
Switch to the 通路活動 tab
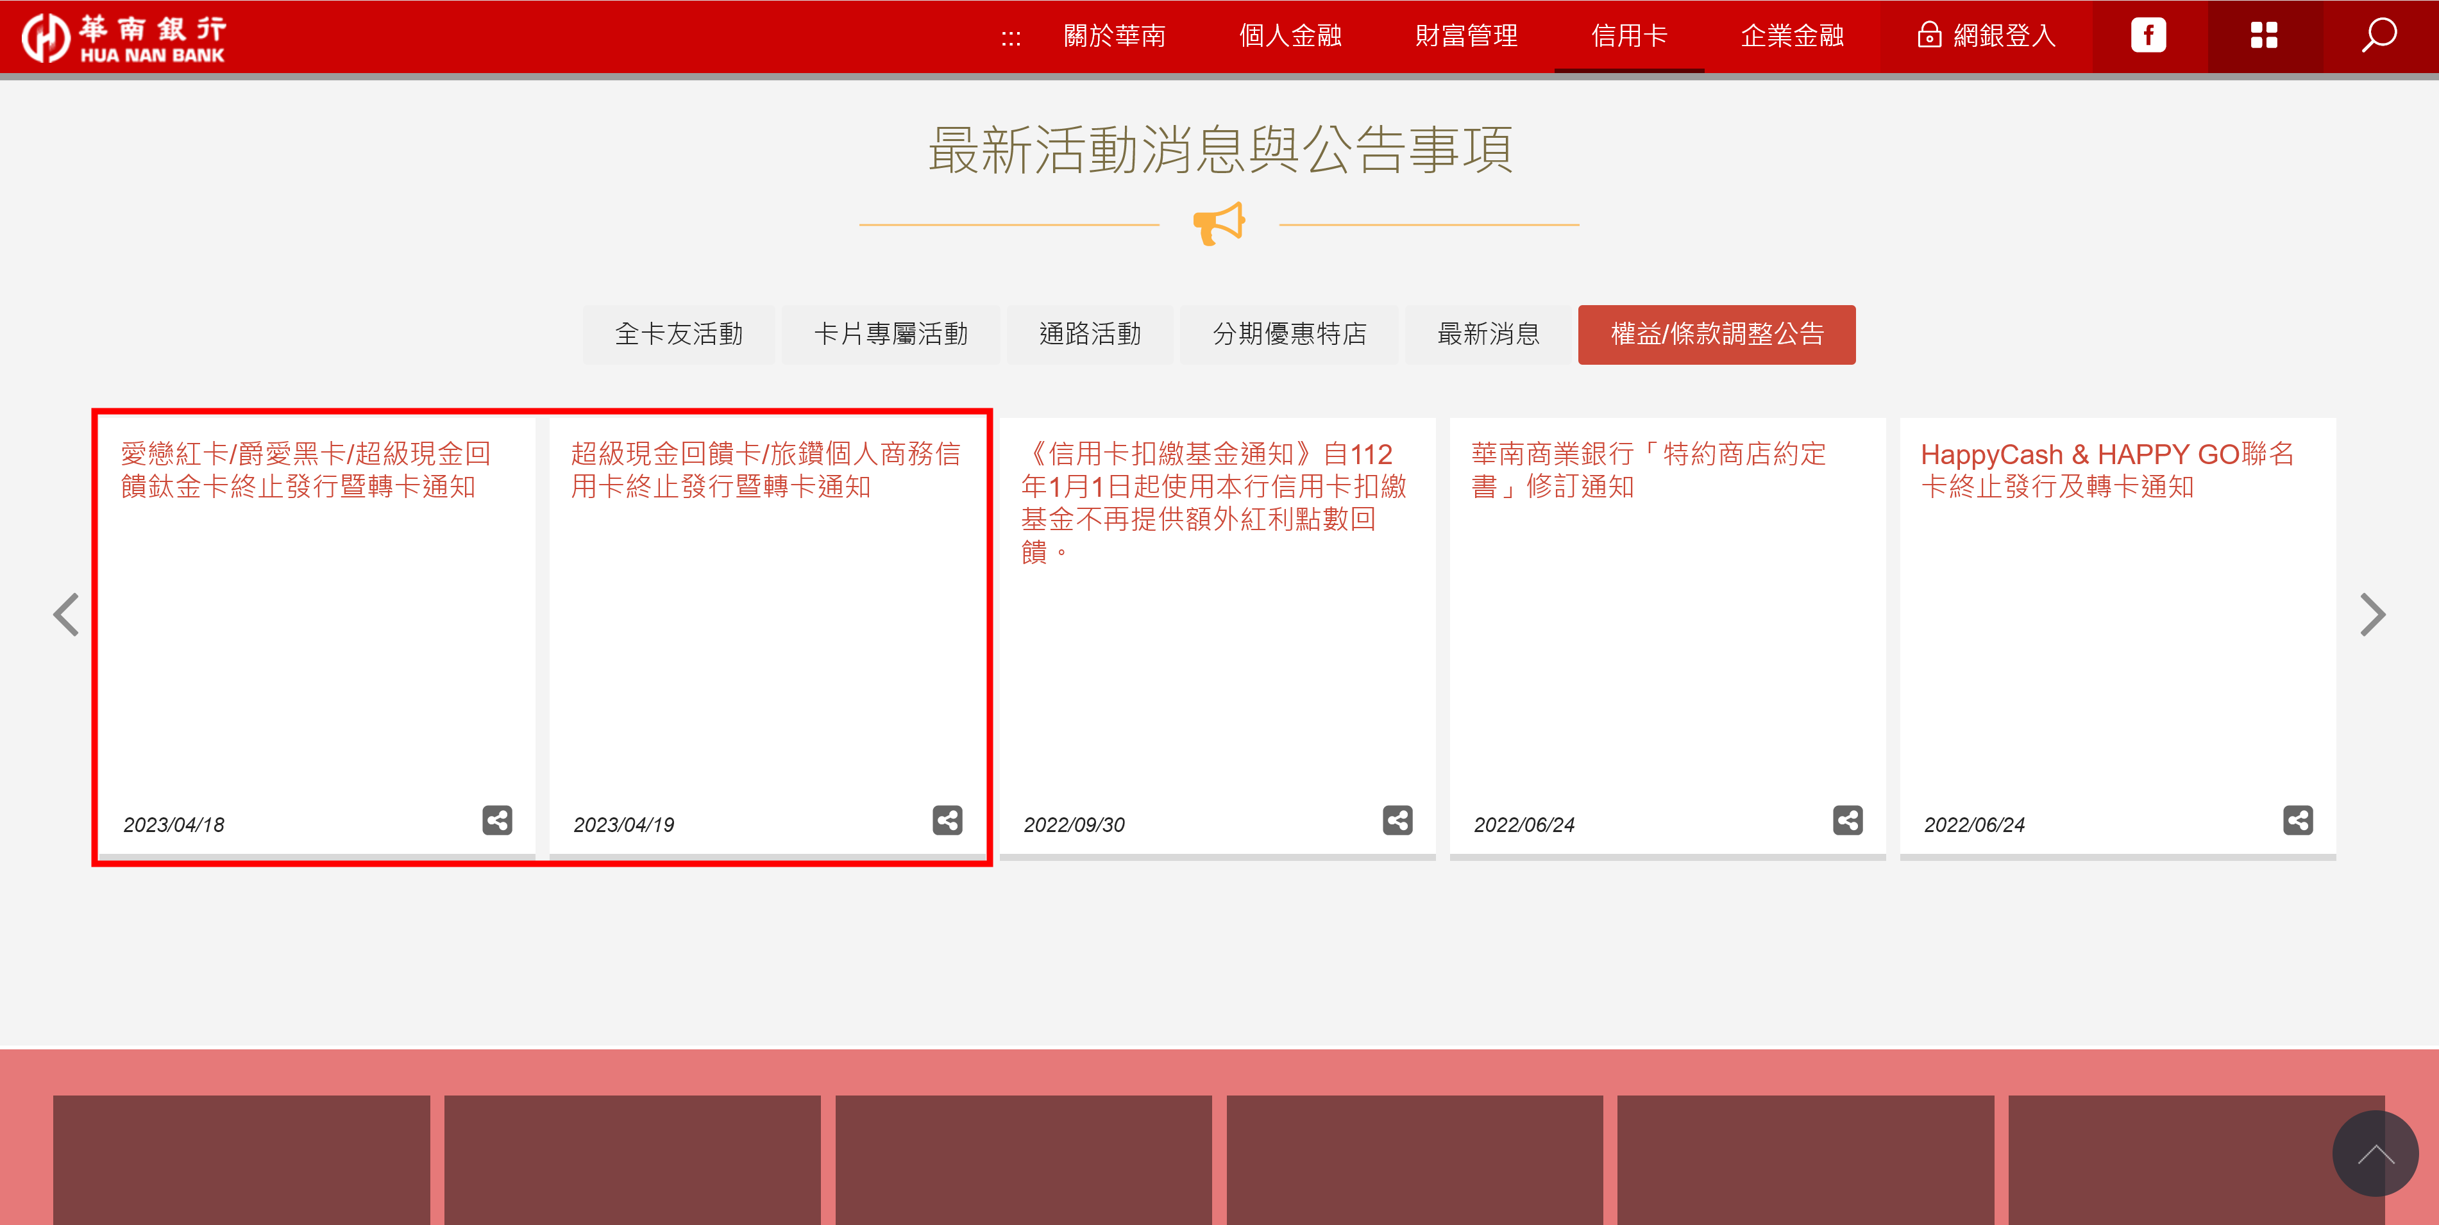pos(1090,334)
